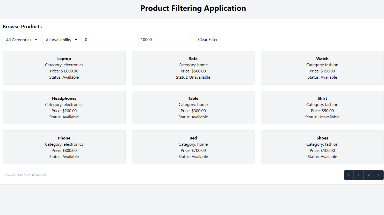Click the next page arrow icon
The height and width of the screenshot is (215, 384).
(379, 175)
